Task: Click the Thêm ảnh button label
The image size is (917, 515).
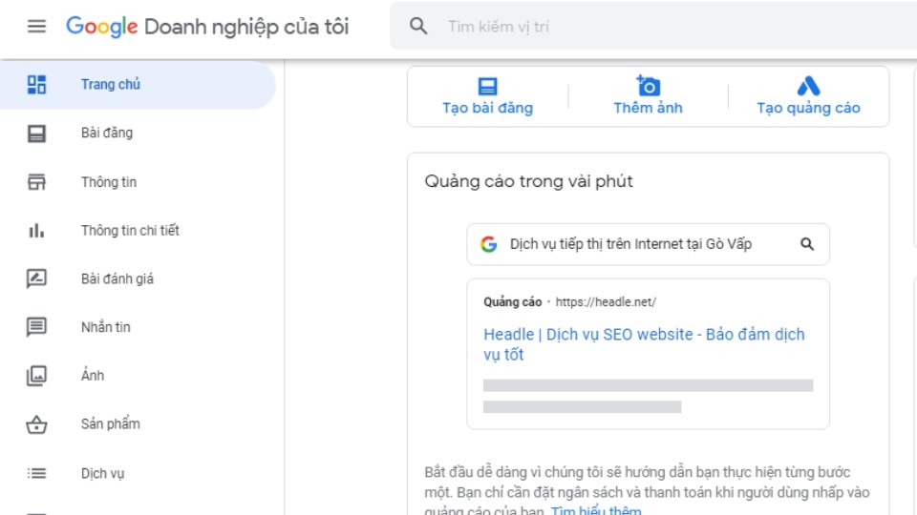Action: (x=648, y=108)
